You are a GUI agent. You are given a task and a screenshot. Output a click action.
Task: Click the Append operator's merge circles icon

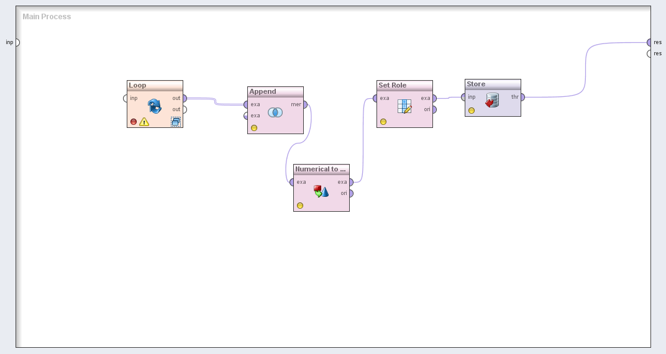pos(275,112)
